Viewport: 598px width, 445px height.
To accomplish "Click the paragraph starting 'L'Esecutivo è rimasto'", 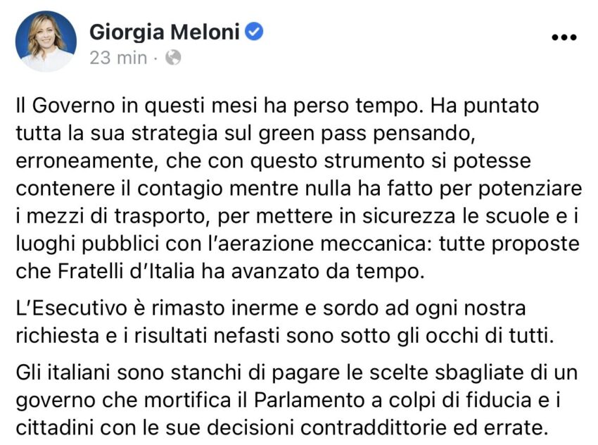I will 284,322.
